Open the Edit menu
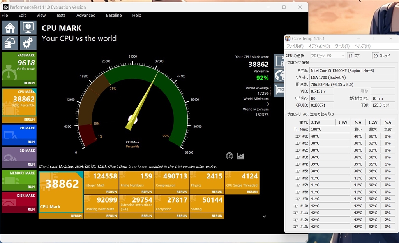The width and height of the screenshot is (399, 243). coord(22,15)
